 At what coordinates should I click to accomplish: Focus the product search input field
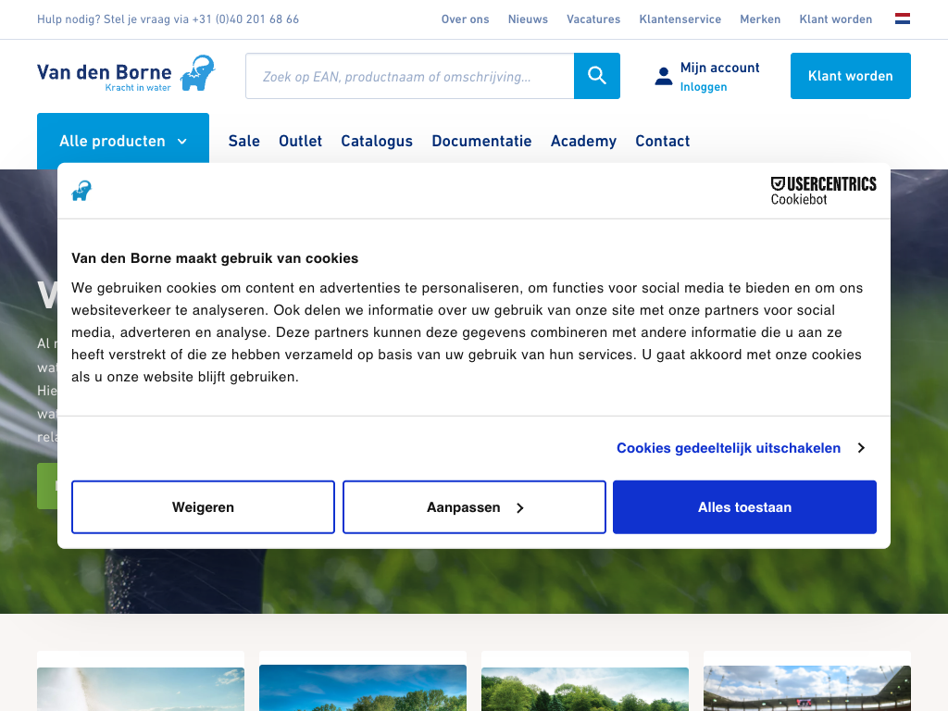tap(409, 76)
